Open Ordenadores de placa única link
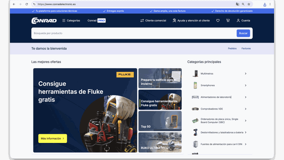The image size is (284, 160). [x=219, y=121]
